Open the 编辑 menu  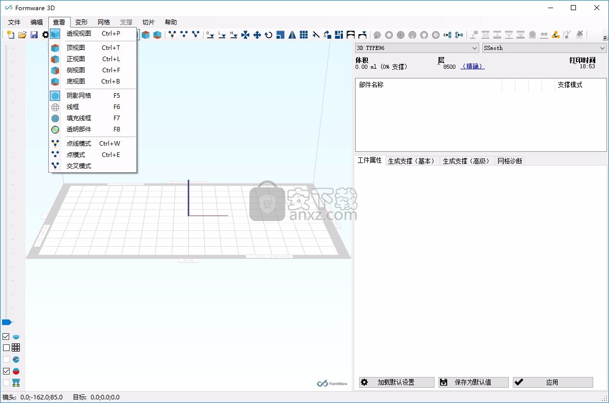click(37, 22)
